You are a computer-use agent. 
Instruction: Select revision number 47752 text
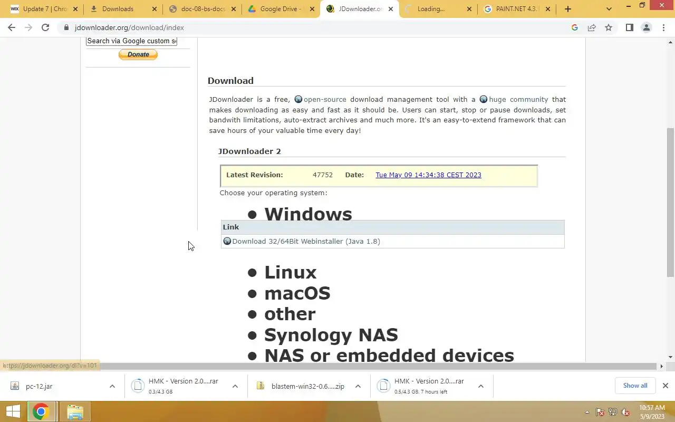pyautogui.click(x=323, y=175)
